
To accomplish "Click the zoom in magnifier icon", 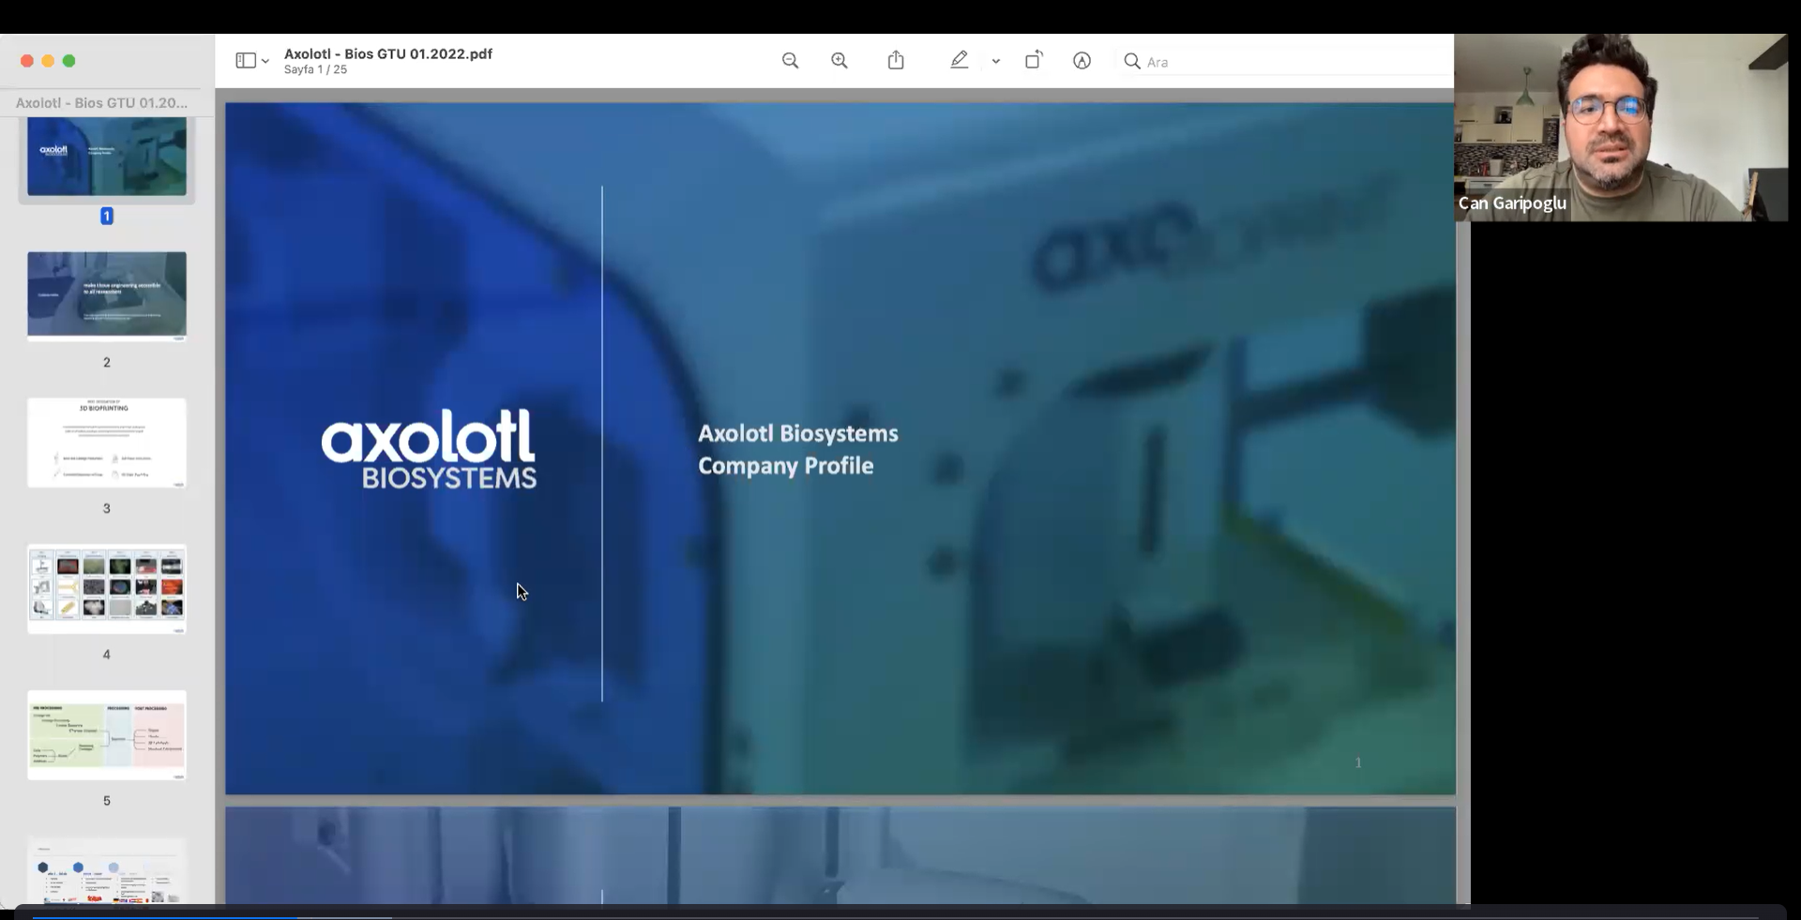I will [x=840, y=61].
